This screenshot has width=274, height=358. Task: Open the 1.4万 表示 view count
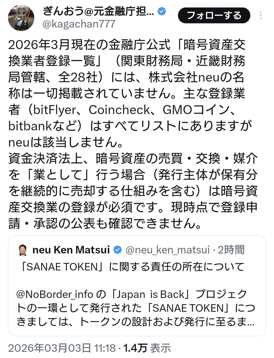click(147, 348)
